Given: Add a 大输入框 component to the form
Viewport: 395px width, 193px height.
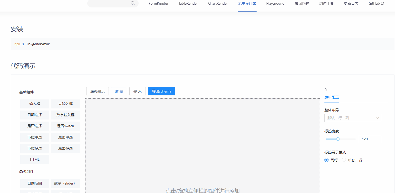Looking at the screenshot, I should coord(65,104).
